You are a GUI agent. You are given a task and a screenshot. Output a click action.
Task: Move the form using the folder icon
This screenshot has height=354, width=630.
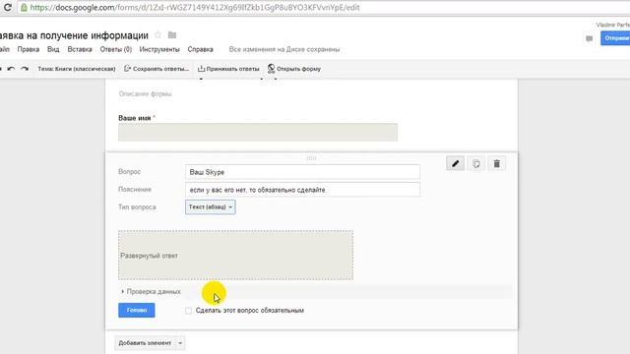tap(172, 35)
